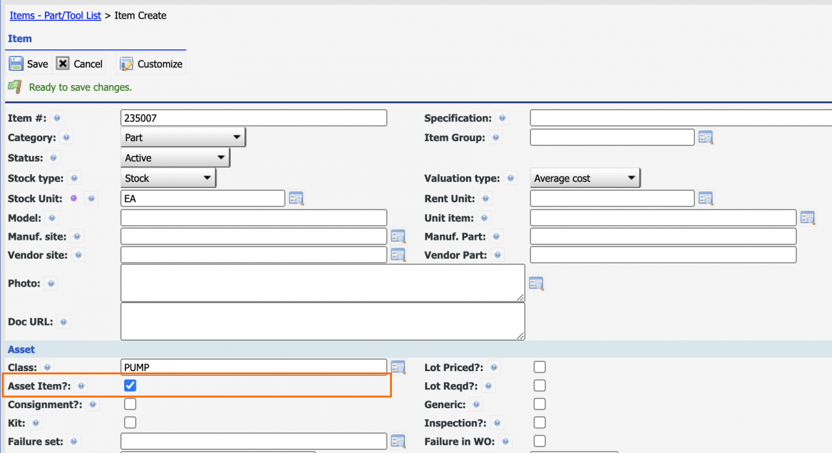Screen dimensions: 832x453
Task: Open lookup icon next to Stock Unit
Action: (x=296, y=198)
